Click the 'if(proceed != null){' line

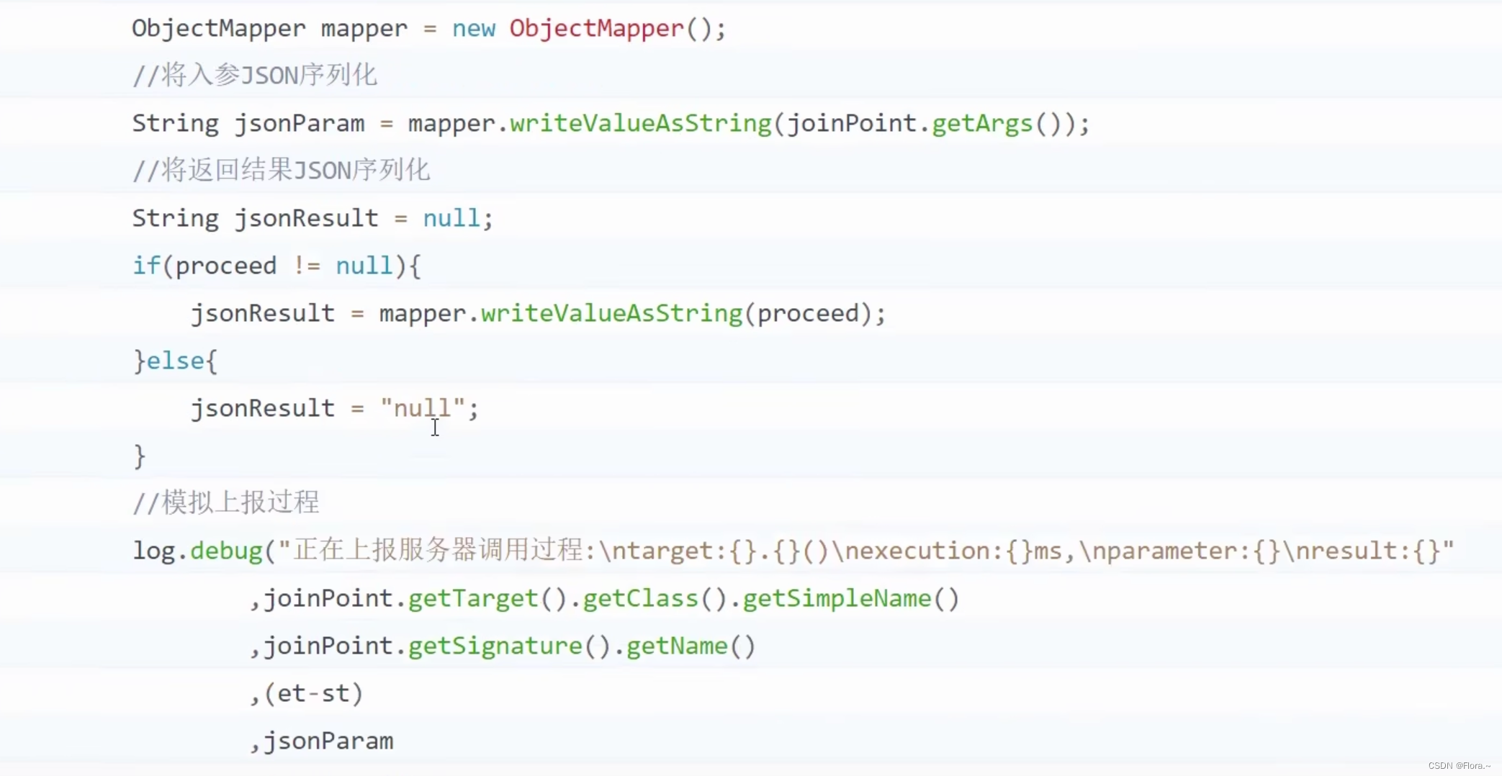(276, 266)
